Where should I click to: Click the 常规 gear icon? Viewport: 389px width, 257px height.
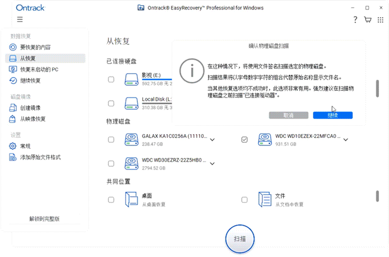pyautogui.click(x=13, y=146)
